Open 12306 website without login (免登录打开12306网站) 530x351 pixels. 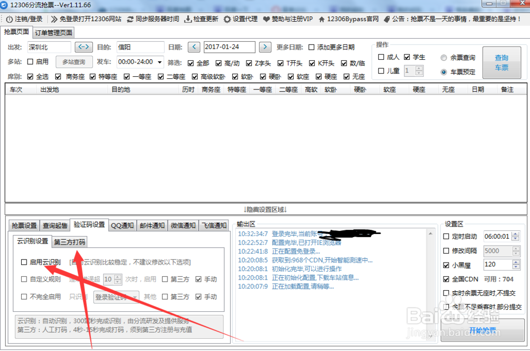86,19
